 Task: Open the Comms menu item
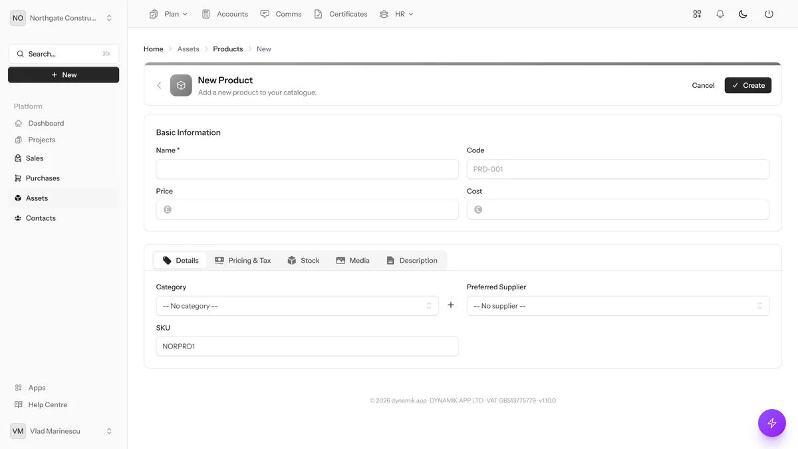pyautogui.click(x=281, y=14)
